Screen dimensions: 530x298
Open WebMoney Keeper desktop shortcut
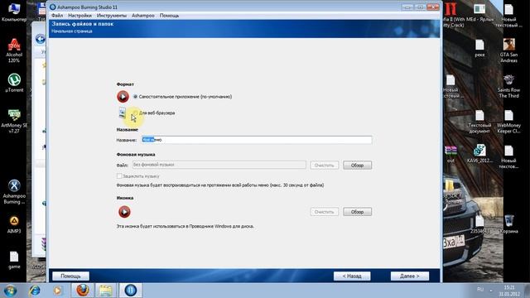[508, 122]
